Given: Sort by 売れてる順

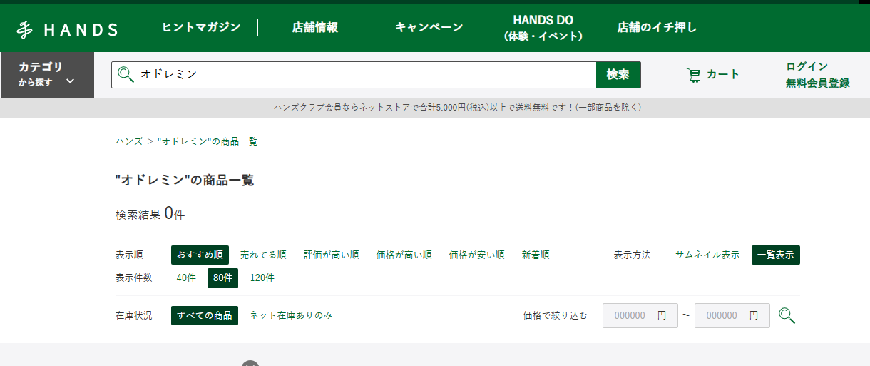Looking at the screenshot, I should click(263, 255).
